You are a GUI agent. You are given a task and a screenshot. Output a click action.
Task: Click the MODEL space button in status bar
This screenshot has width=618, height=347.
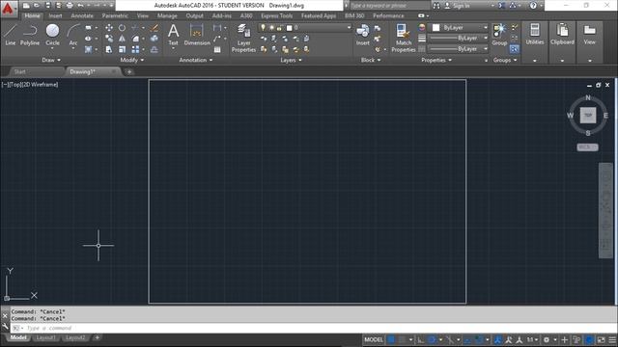[374, 339]
